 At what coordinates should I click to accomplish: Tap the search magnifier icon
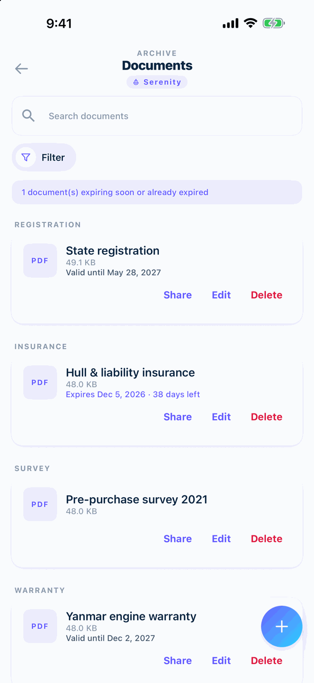[x=29, y=116]
